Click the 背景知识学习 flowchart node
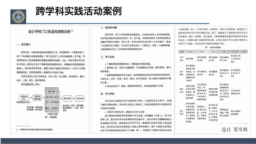 [x=23, y=97]
